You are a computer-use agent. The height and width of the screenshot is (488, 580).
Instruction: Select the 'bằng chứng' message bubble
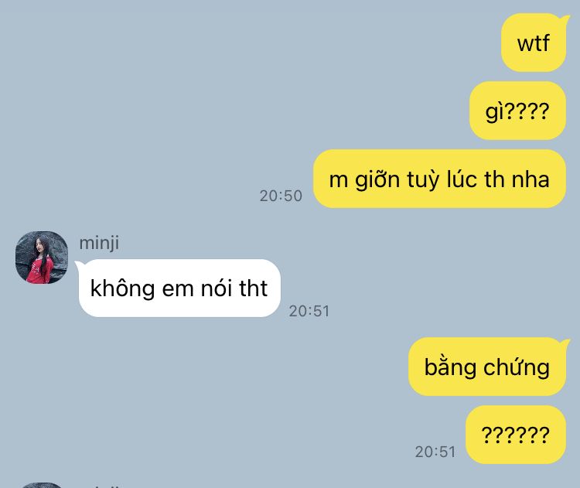(487, 367)
